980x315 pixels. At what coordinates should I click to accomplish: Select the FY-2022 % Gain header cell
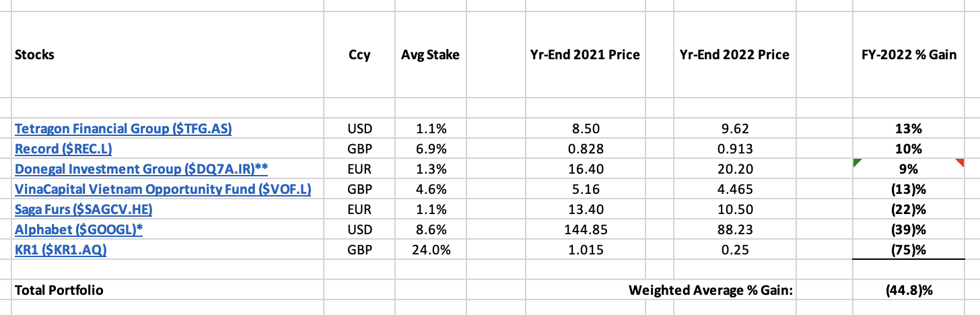(908, 55)
